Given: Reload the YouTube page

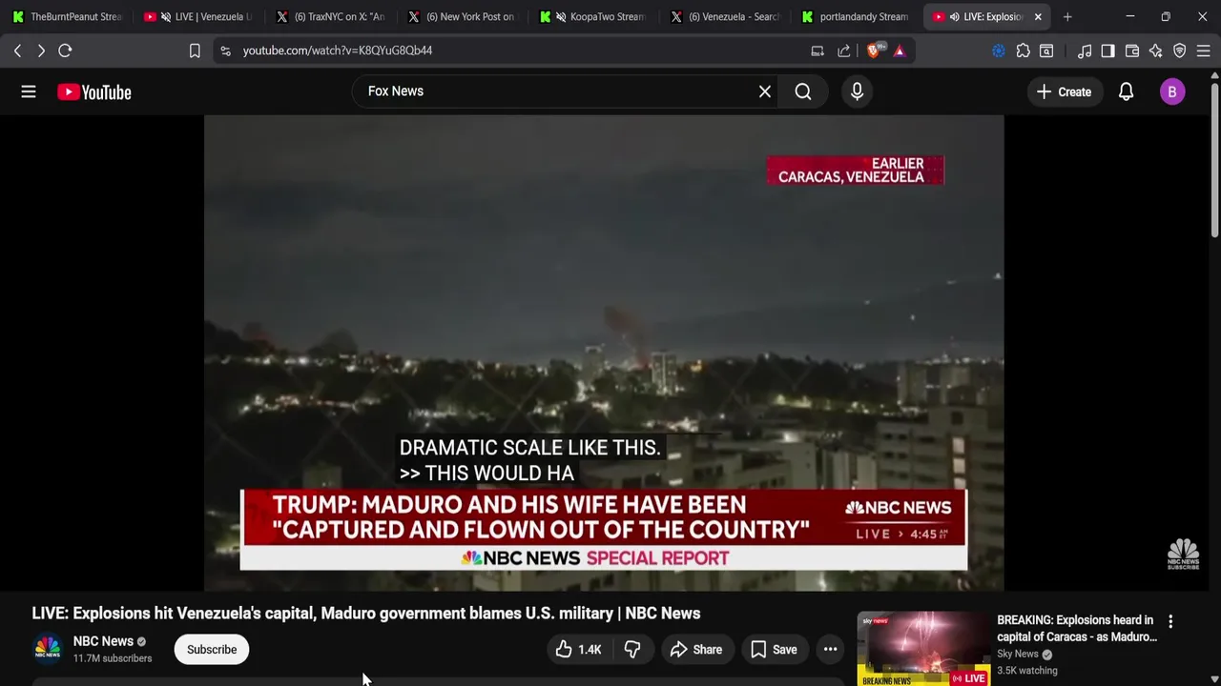Looking at the screenshot, I should tap(65, 50).
